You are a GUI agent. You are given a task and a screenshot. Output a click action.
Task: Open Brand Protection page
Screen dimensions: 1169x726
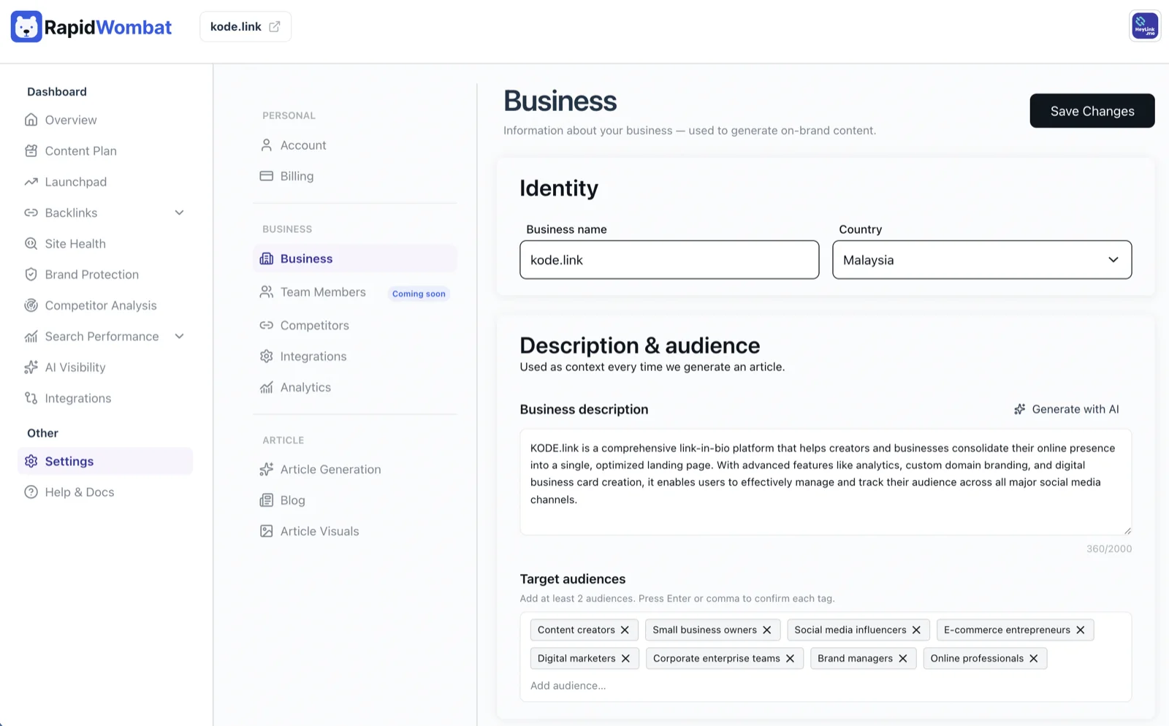coord(92,275)
